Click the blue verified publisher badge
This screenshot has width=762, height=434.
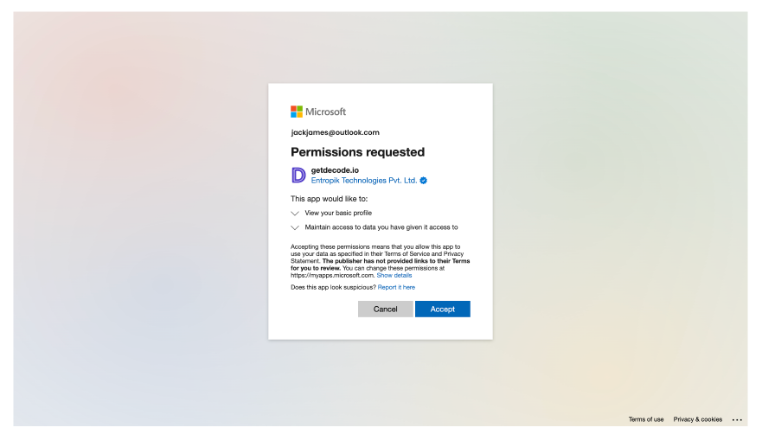[423, 181]
